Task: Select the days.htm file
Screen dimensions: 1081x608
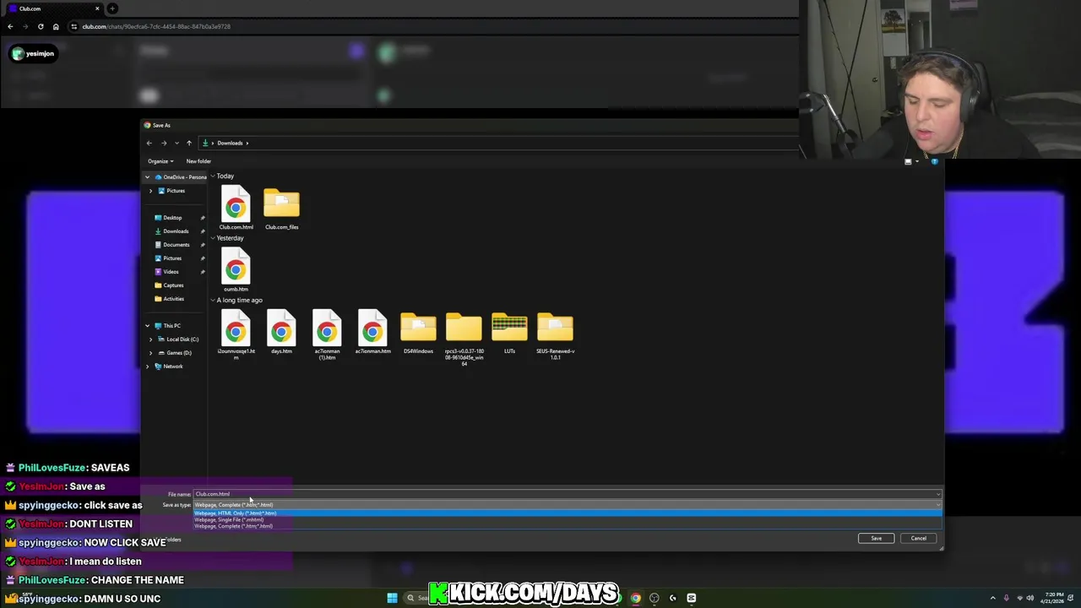Action: coord(281,332)
